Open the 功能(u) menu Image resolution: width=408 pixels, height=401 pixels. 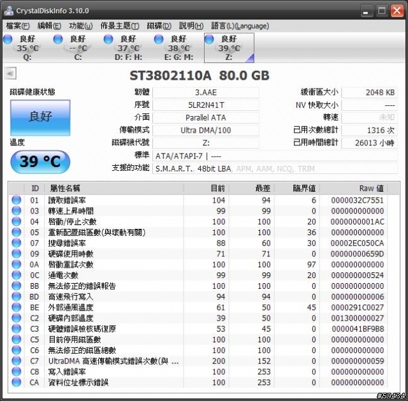click(81, 26)
